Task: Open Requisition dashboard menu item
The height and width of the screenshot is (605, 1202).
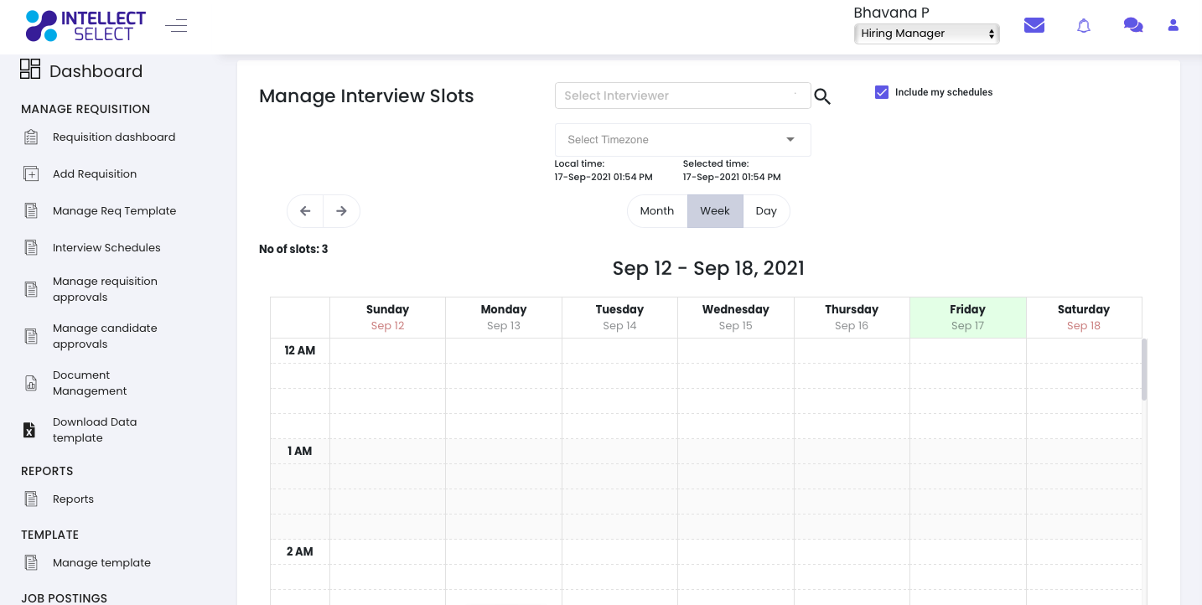Action: click(114, 137)
